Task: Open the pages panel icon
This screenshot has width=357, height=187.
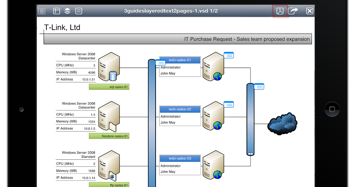Action: [57, 11]
